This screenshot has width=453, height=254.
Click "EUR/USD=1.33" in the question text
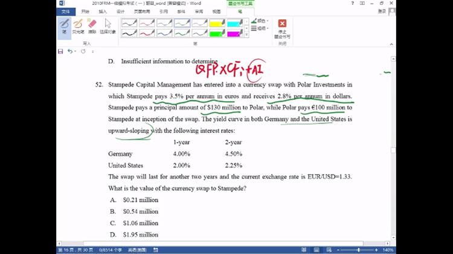click(330, 176)
